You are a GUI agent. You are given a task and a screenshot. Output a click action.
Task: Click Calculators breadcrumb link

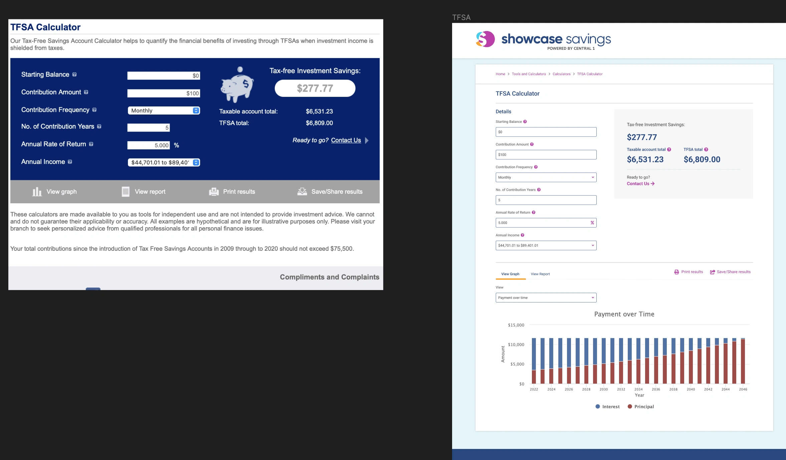point(561,74)
